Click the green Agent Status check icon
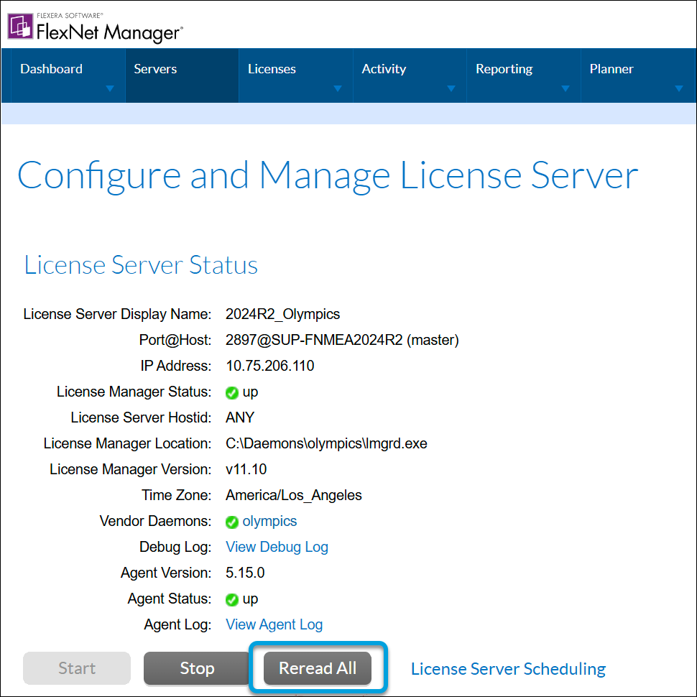697x697 pixels. pyautogui.click(x=231, y=600)
